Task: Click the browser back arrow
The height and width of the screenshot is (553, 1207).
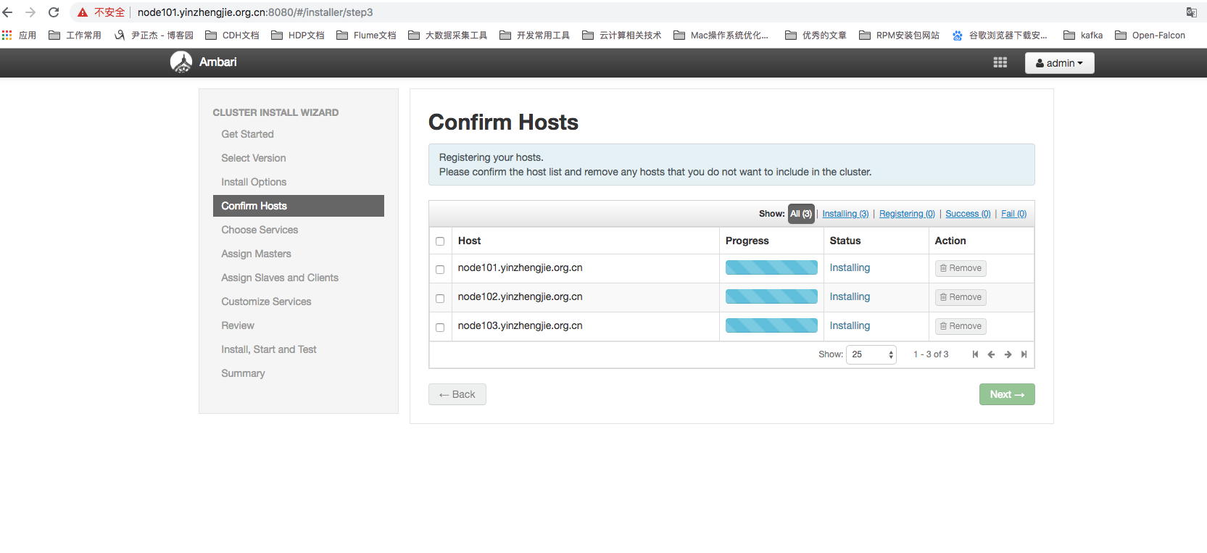Action: coord(8,12)
